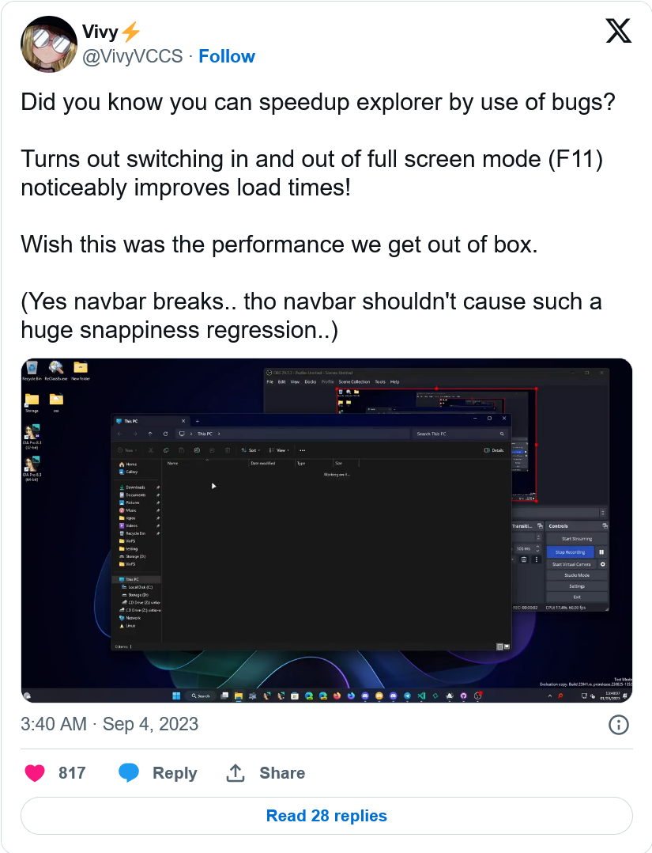Viewport: 652px width, 853px height.
Task: Toggle the Details pane in Explorer
Action: point(494,450)
